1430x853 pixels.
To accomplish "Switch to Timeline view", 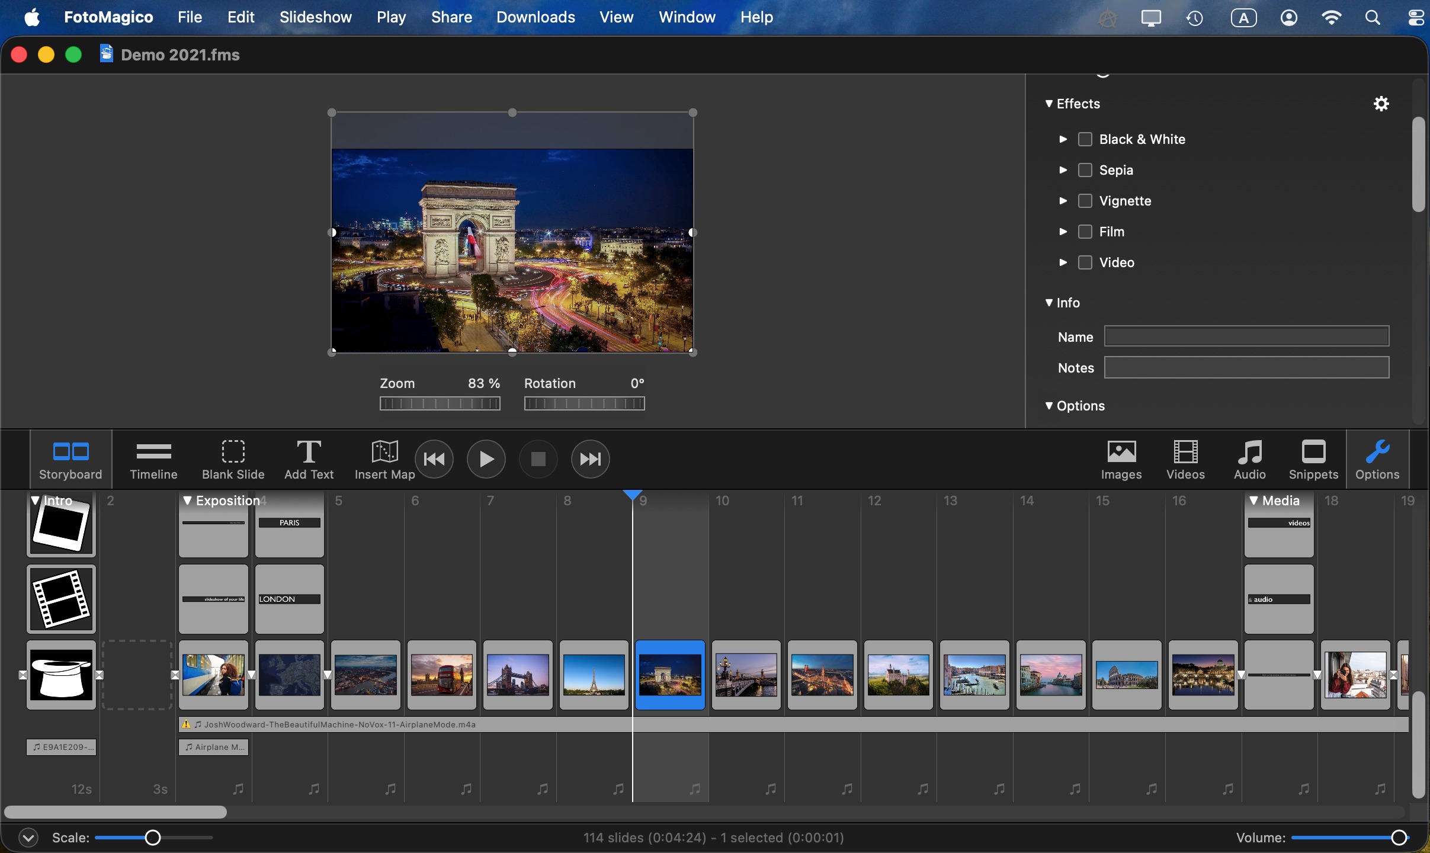I will (x=153, y=460).
